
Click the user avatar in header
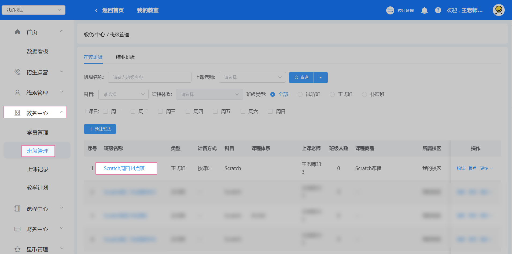point(498,10)
